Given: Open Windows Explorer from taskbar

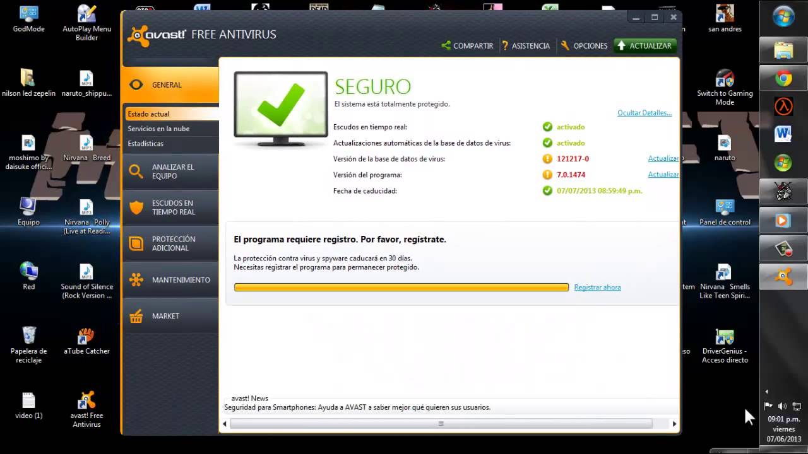Looking at the screenshot, I should click(x=783, y=50).
